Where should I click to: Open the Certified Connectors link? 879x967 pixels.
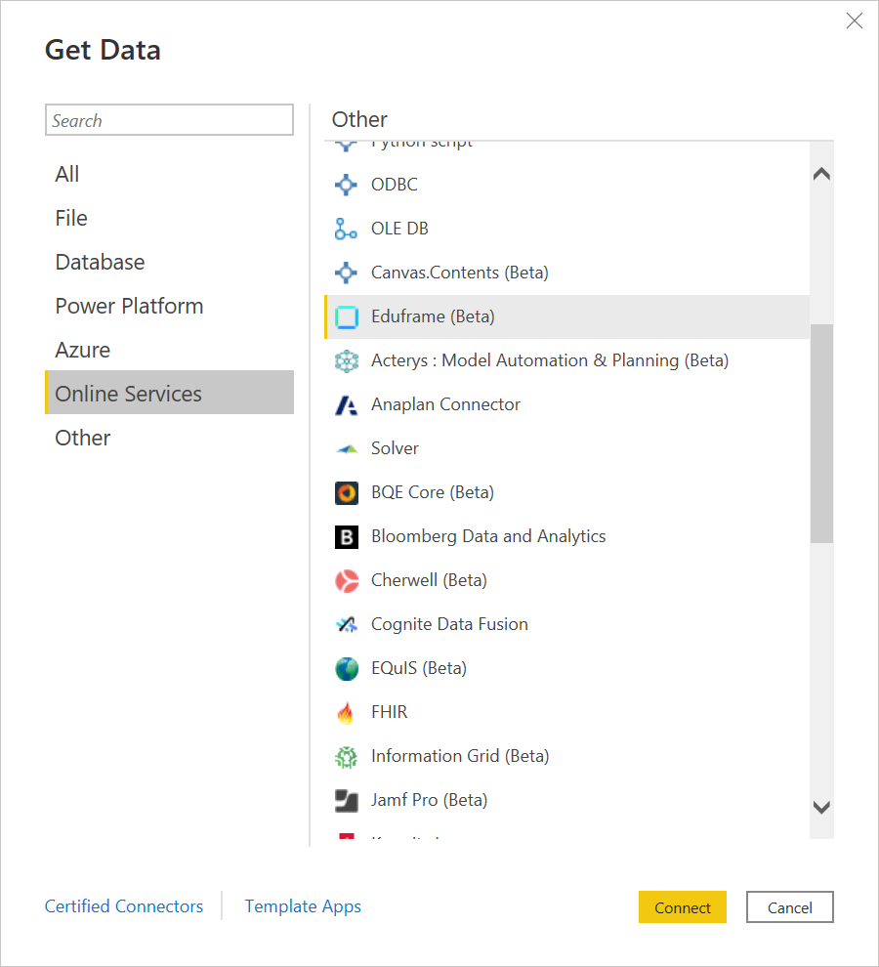pos(124,906)
